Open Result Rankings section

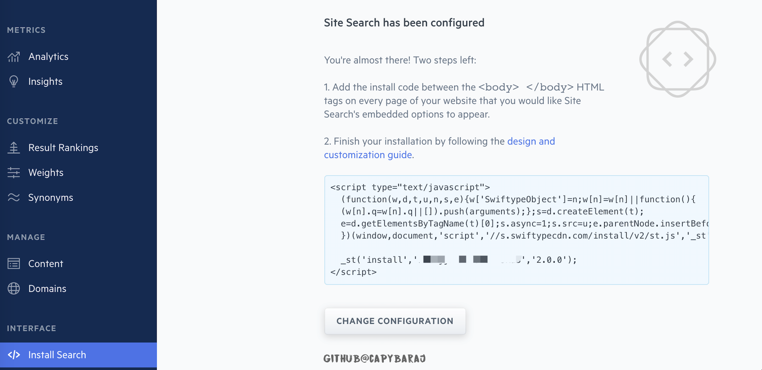click(63, 148)
